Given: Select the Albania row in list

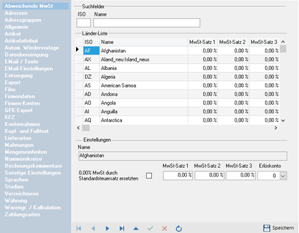Looking at the screenshot, I should coord(177,68).
